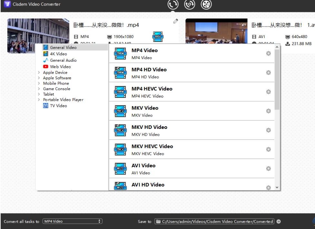315x229 pixels.
Task: Click the Apple Device label
Action: (x=55, y=72)
